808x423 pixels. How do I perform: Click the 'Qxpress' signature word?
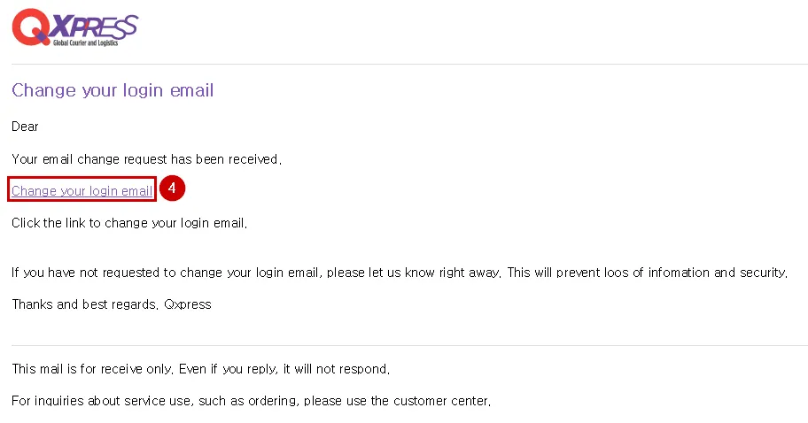[188, 304]
